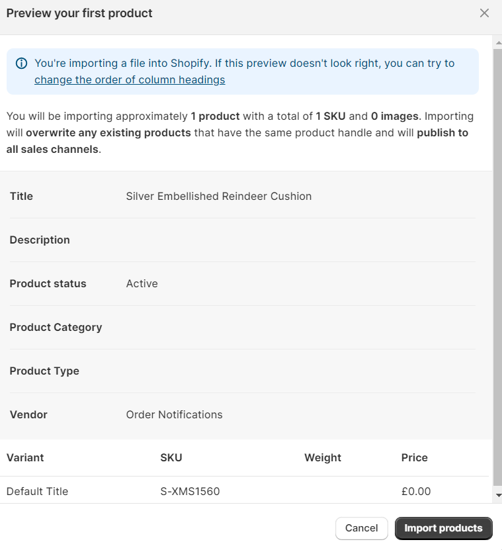
Task: Click the Description row label
Action: click(x=40, y=240)
